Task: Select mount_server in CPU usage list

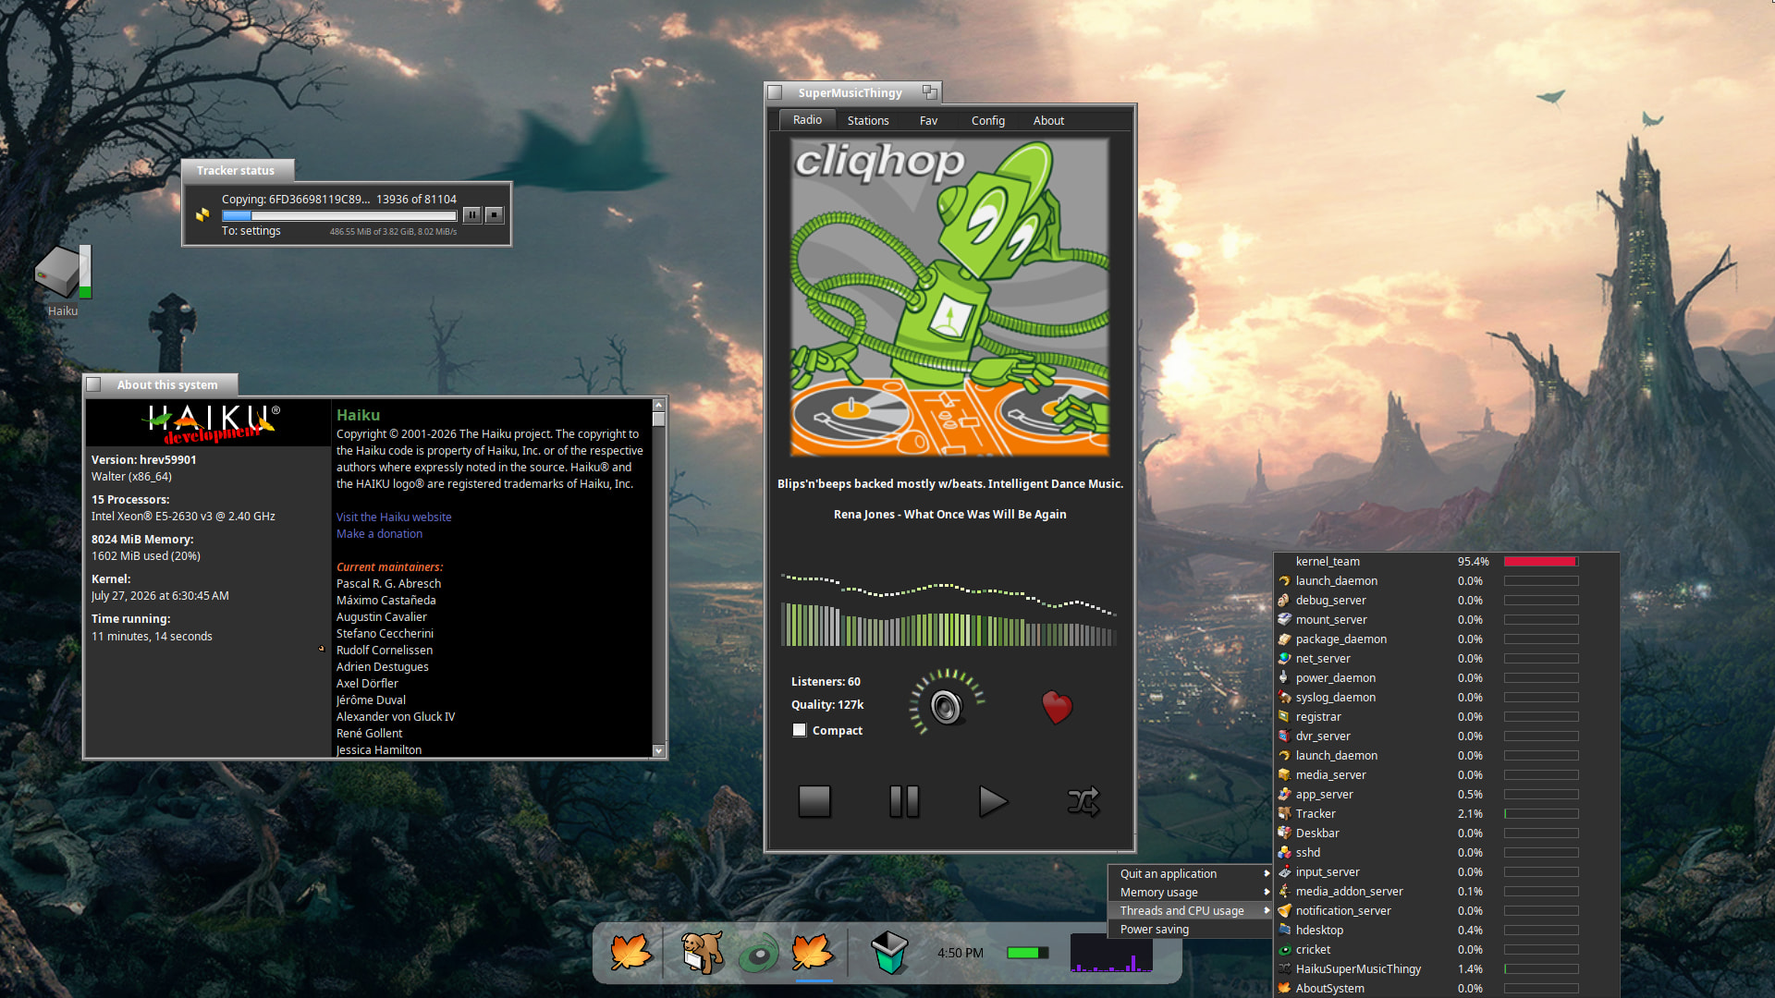Action: [x=1446, y=620]
